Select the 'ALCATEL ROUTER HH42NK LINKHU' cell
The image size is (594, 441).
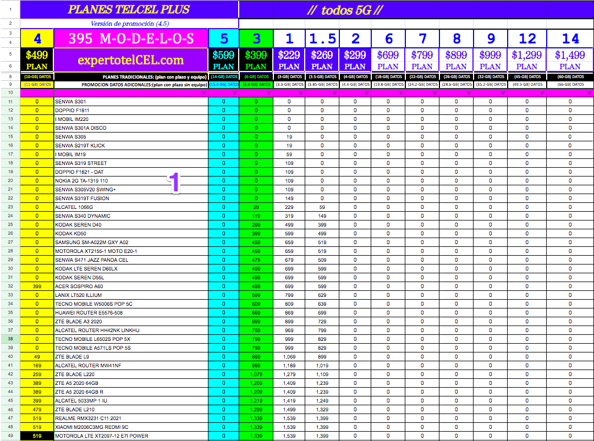(x=131, y=330)
